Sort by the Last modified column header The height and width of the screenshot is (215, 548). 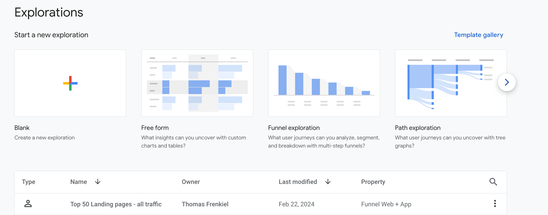pos(298,182)
